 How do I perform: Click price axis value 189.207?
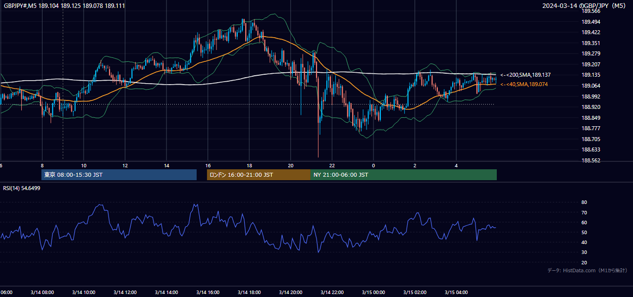click(590, 64)
